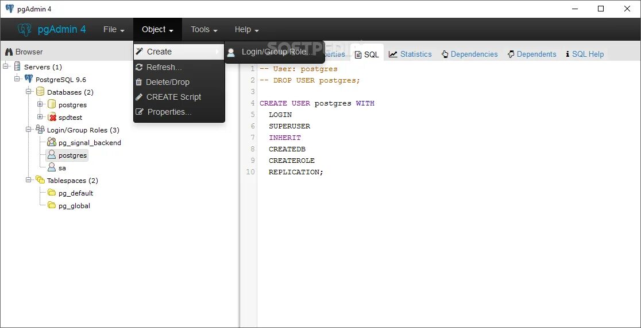This screenshot has width=641, height=328.
Task: Click the Login/Group Roles group icon
Action: point(40,130)
